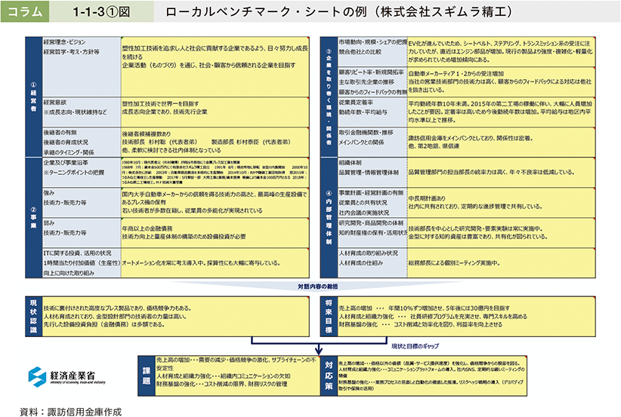Click the 主な取引先企業の推移 label
The height and width of the screenshot is (417, 621).
pyautogui.click(x=366, y=82)
